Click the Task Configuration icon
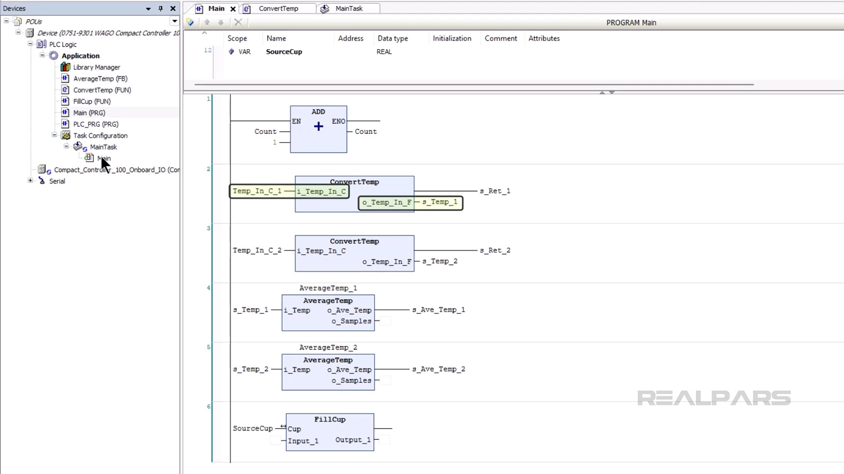 (x=65, y=135)
